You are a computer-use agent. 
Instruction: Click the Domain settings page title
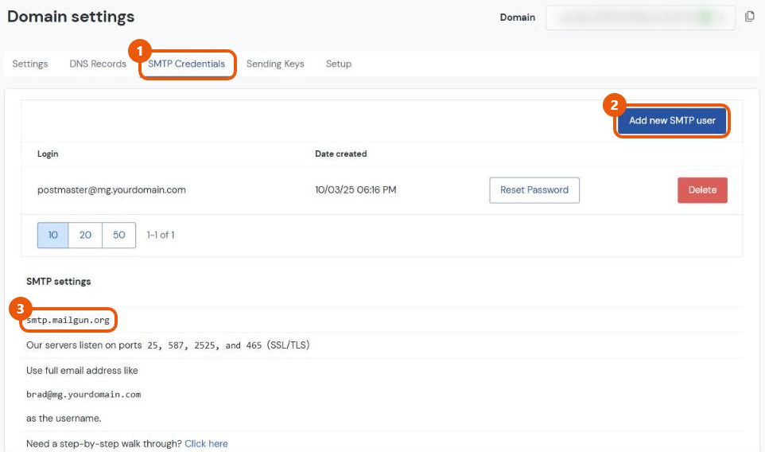(x=71, y=17)
